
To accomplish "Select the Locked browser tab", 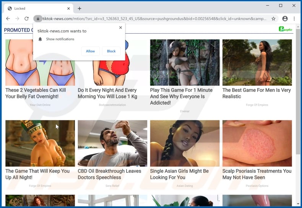I will tap(39, 8).
